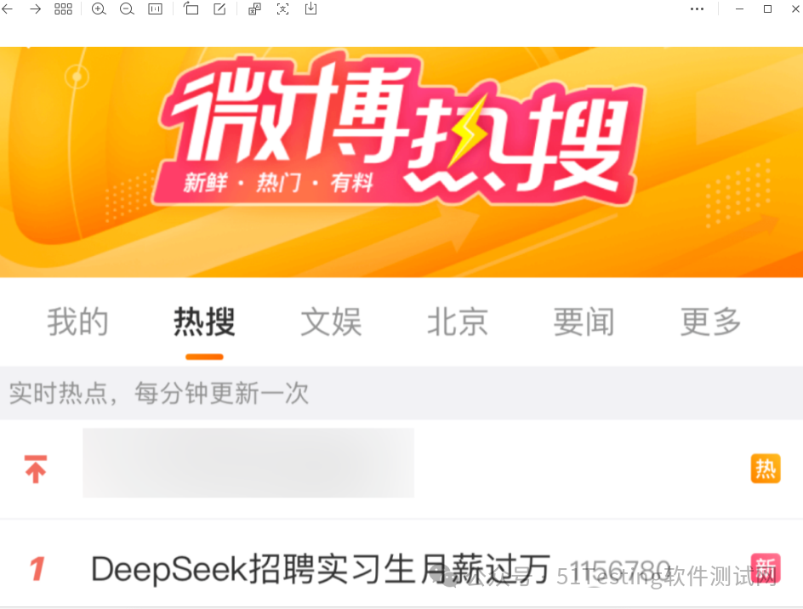Zoom in on the image
The width and height of the screenshot is (803, 609).
click(x=99, y=9)
